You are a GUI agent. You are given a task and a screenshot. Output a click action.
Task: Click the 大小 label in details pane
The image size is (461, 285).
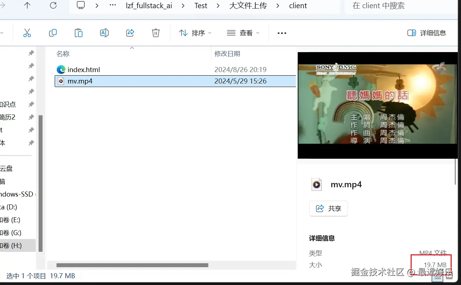(x=316, y=265)
